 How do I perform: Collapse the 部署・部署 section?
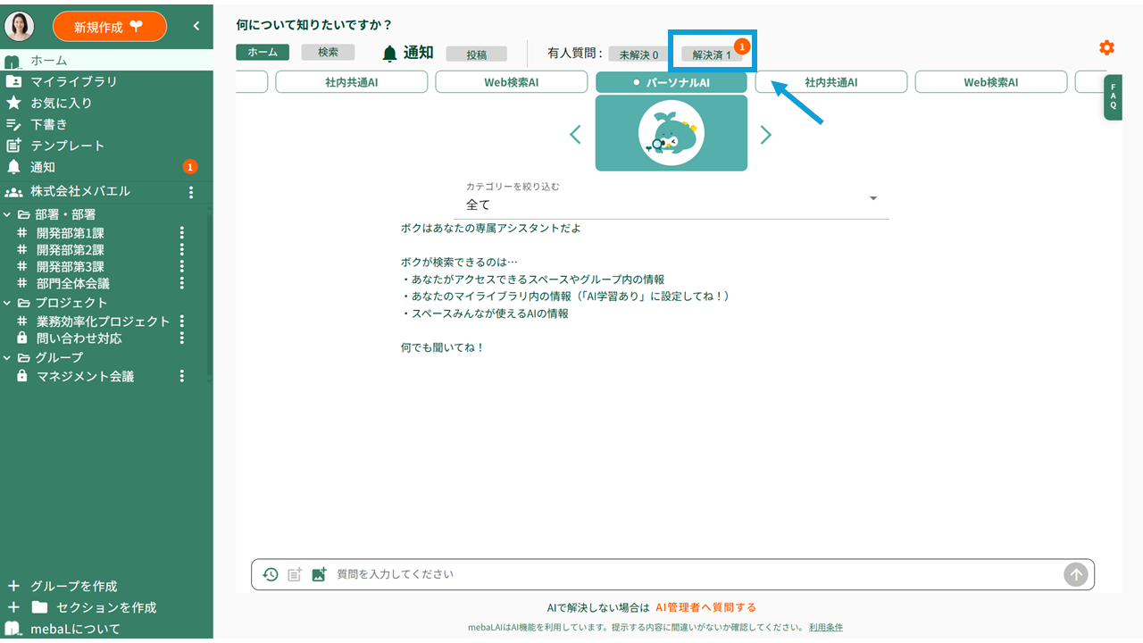[x=8, y=214]
